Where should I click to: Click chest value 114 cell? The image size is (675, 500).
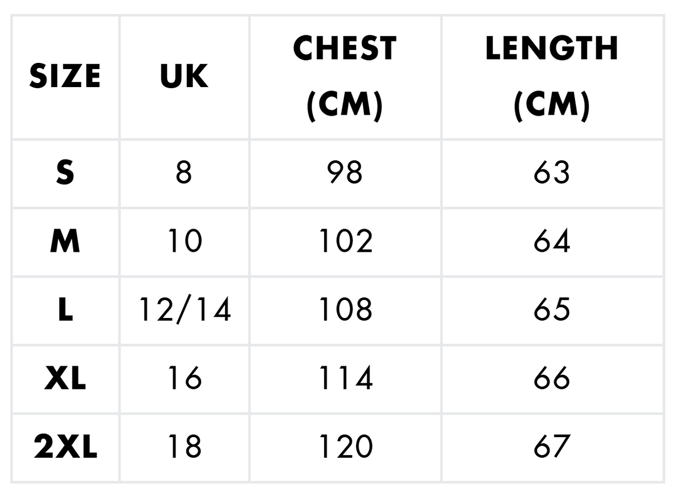(345, 379)
